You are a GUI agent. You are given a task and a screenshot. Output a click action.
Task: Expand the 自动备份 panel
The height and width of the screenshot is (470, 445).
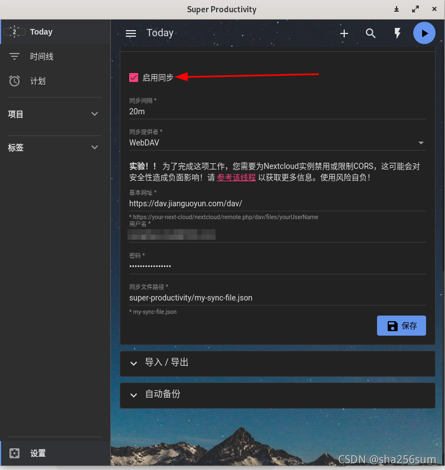[277, 395]
